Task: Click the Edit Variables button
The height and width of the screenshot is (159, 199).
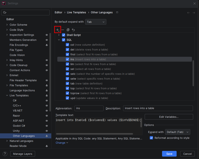Action: 169,117
